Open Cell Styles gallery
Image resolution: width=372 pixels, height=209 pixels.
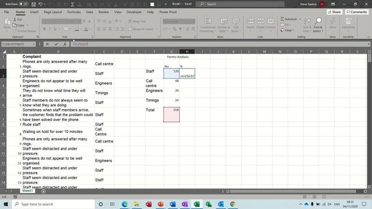[235, 25]
